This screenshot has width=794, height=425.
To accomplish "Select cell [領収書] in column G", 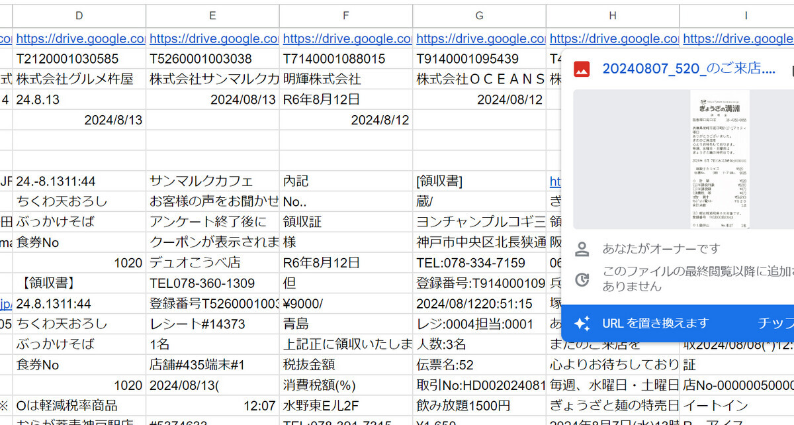I will click(x=479, y=181).
